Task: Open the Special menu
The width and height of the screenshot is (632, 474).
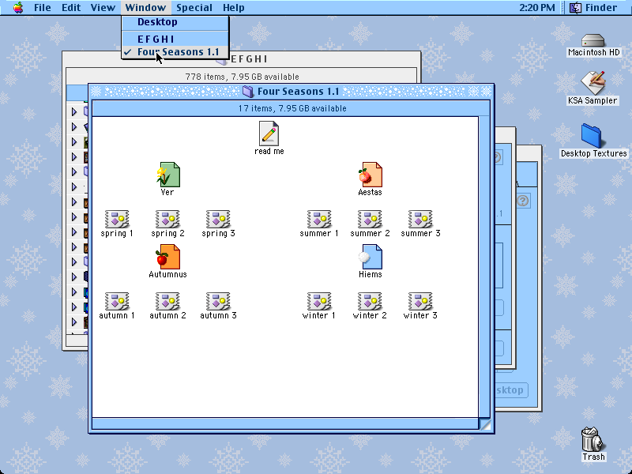Action: pos(194,7)
